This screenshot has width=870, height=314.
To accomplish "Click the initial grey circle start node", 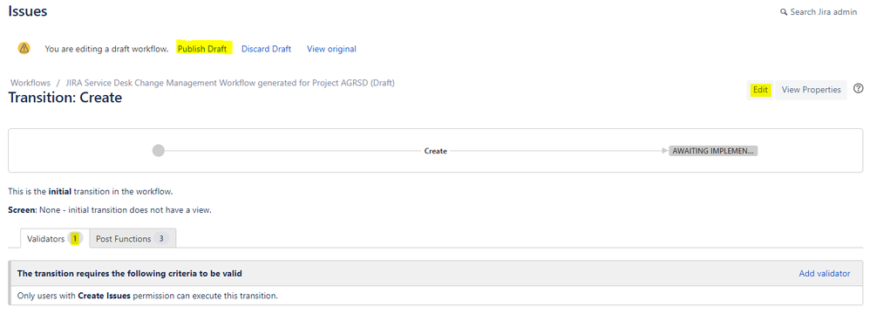I will pyautogui.click(x=159, y=151).
